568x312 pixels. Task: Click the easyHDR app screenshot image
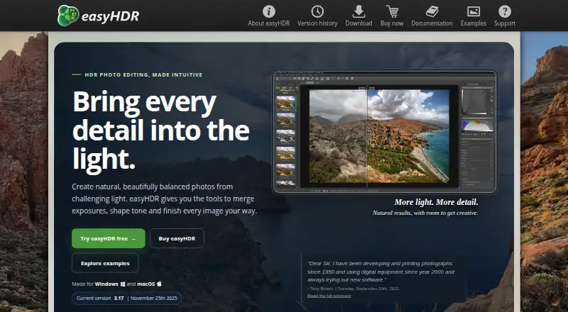(x=385, y=132)
